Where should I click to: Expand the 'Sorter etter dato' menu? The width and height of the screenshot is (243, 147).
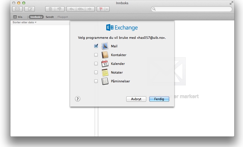click(24, 23)
